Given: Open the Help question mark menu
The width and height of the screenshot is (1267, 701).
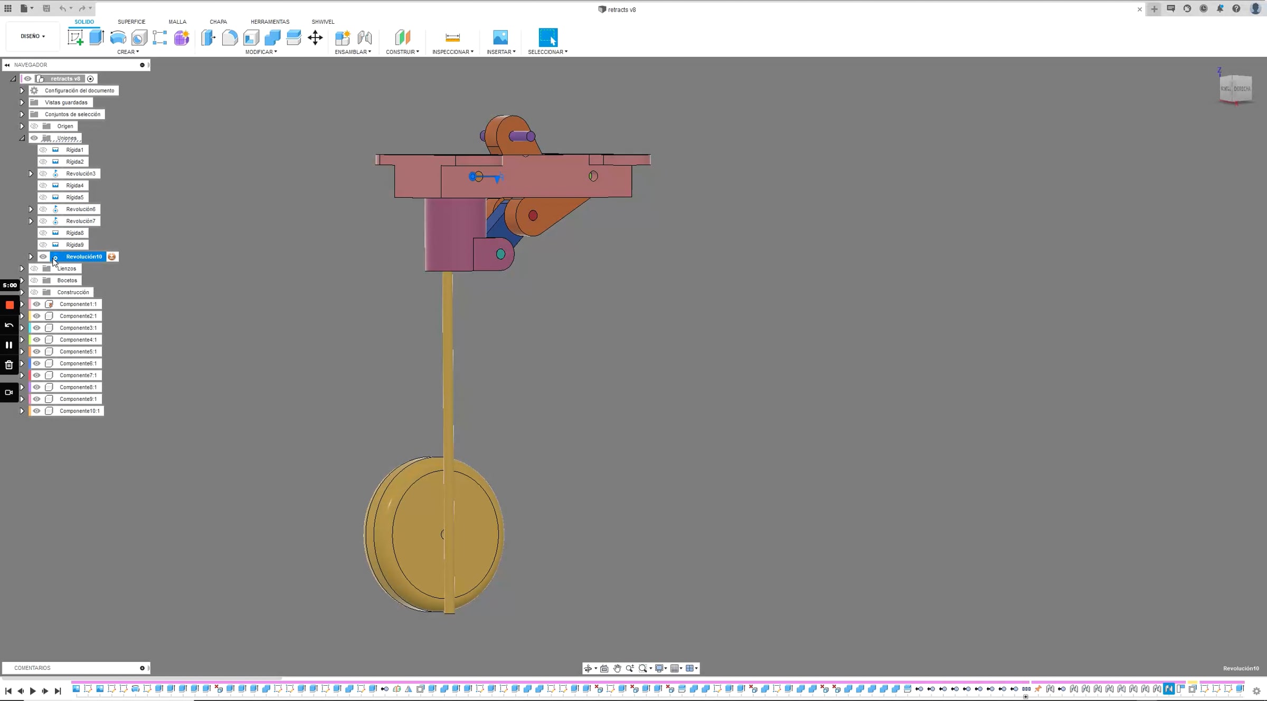Looking at the screenshot, I should (x=1236, y=8).
